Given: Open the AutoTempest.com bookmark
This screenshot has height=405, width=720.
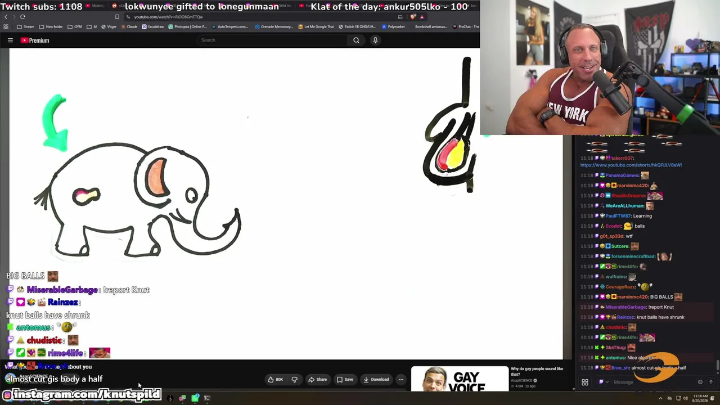Looking at the screenshot, I should click(x=230, y=26).
